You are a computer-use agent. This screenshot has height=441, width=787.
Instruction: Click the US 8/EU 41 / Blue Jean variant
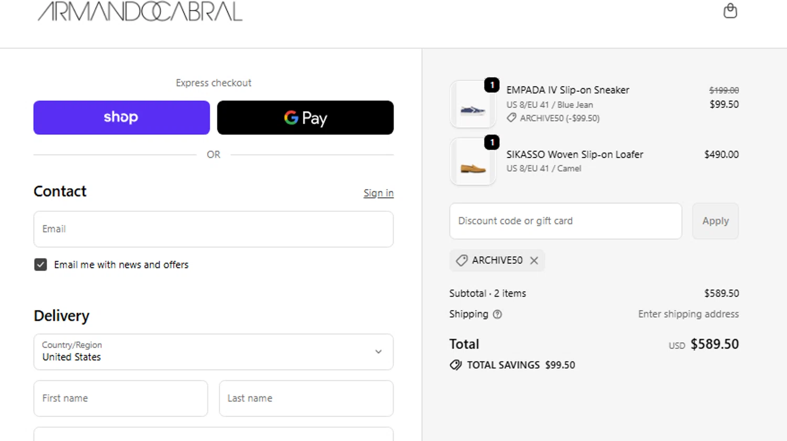point(549,105)
